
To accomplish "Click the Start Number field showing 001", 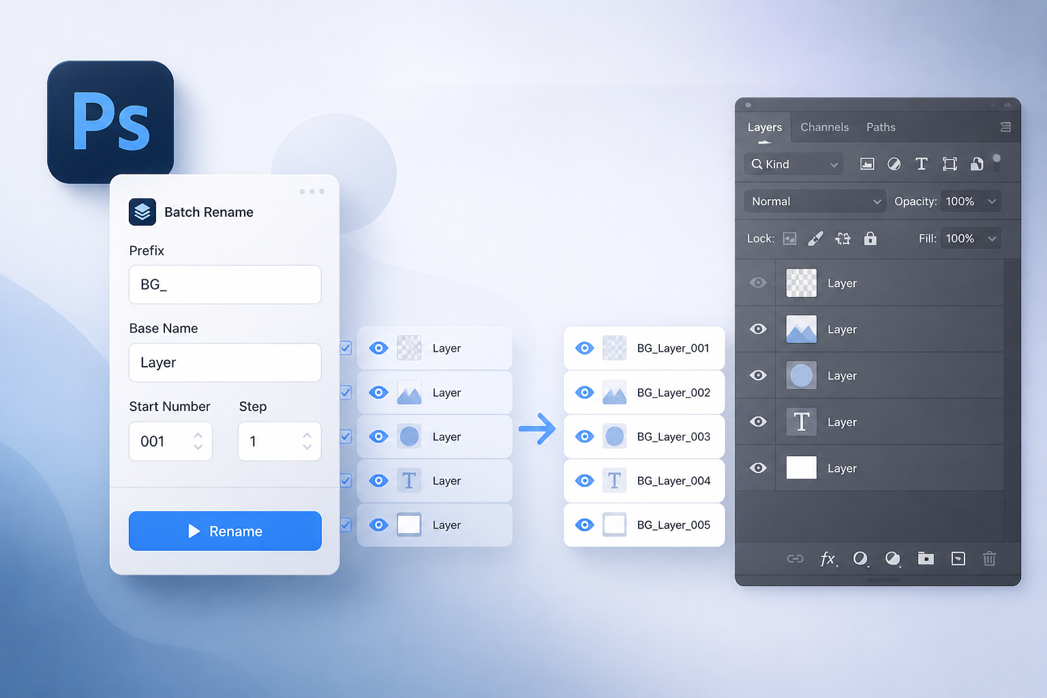I will pyautogui.click(x=170, y=441).
